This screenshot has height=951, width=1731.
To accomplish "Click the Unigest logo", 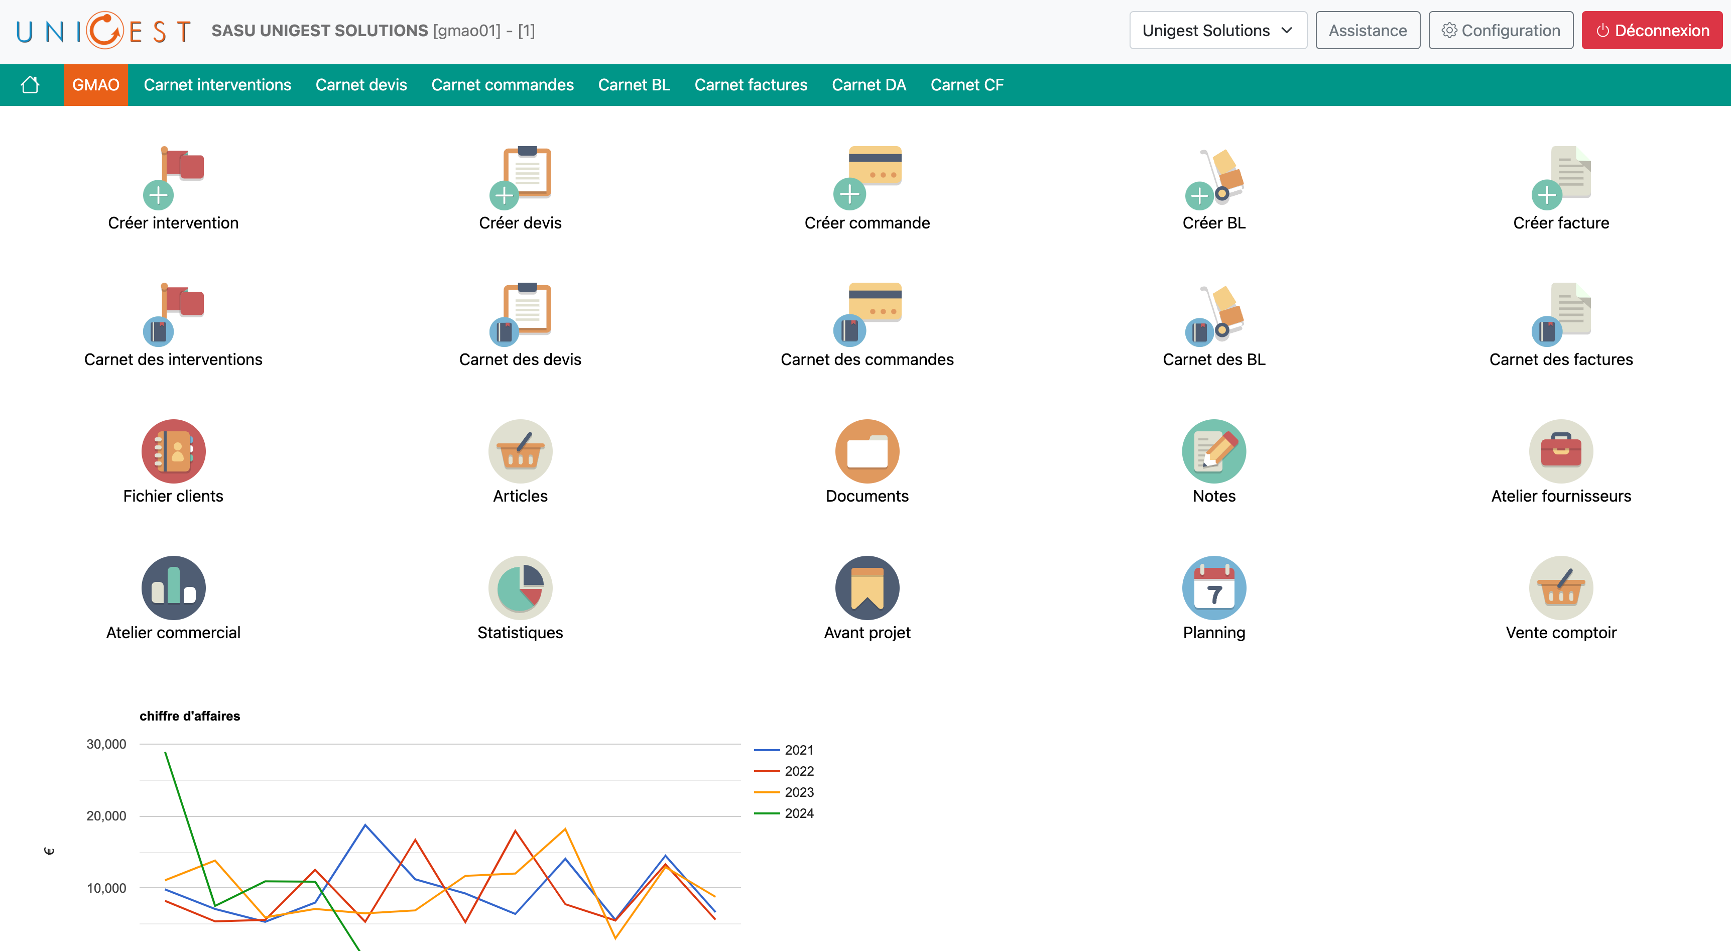I will tap(104, 30).
